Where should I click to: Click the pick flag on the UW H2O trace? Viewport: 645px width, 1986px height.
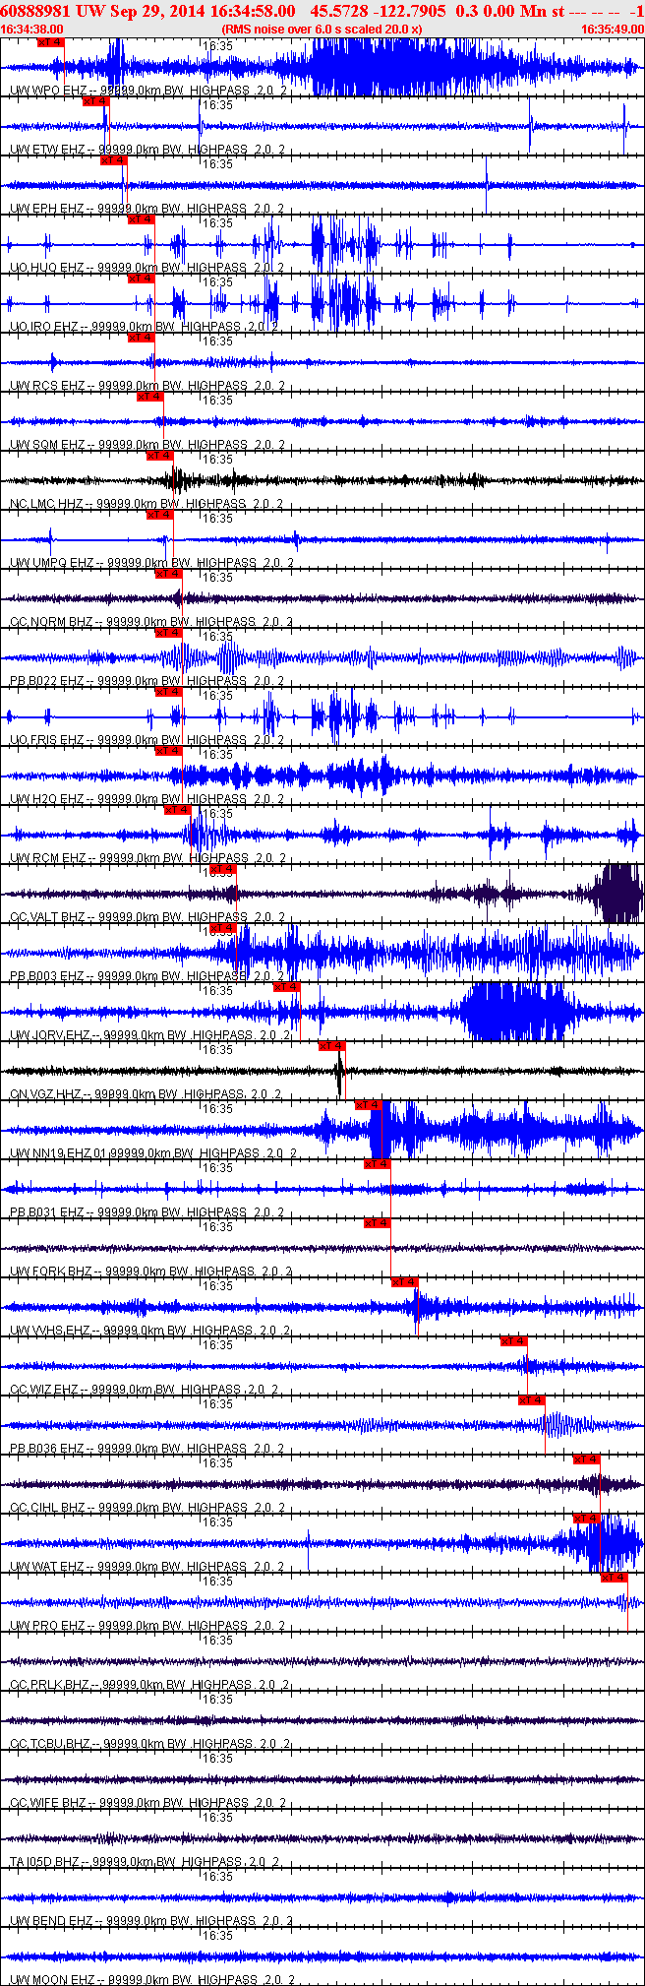(x=169, y=751)
